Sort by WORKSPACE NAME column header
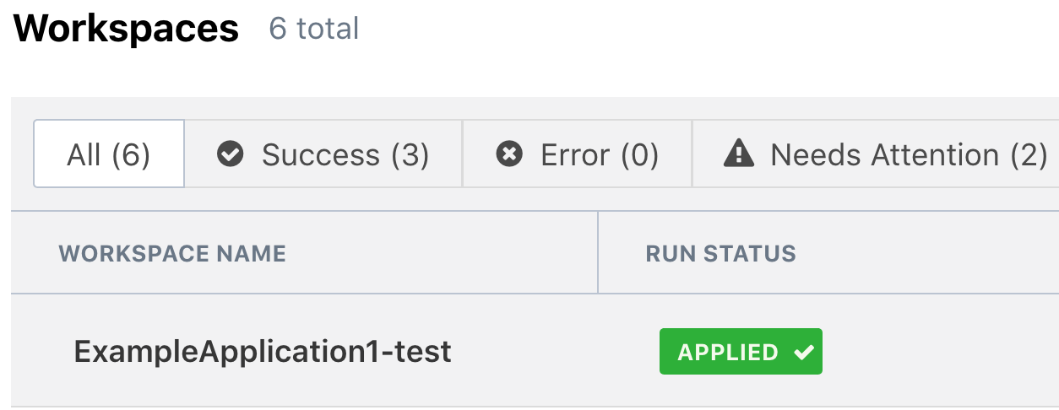Image resolution: width=1059 pixels, height=410 pixels. click(x=172, y=253)
